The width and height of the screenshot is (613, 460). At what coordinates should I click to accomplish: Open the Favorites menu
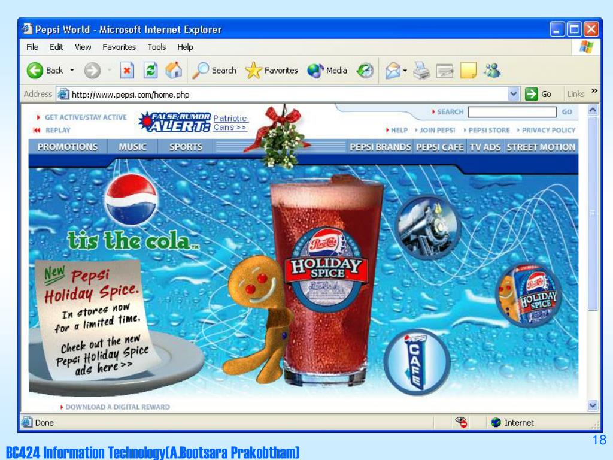coord(119,47)
